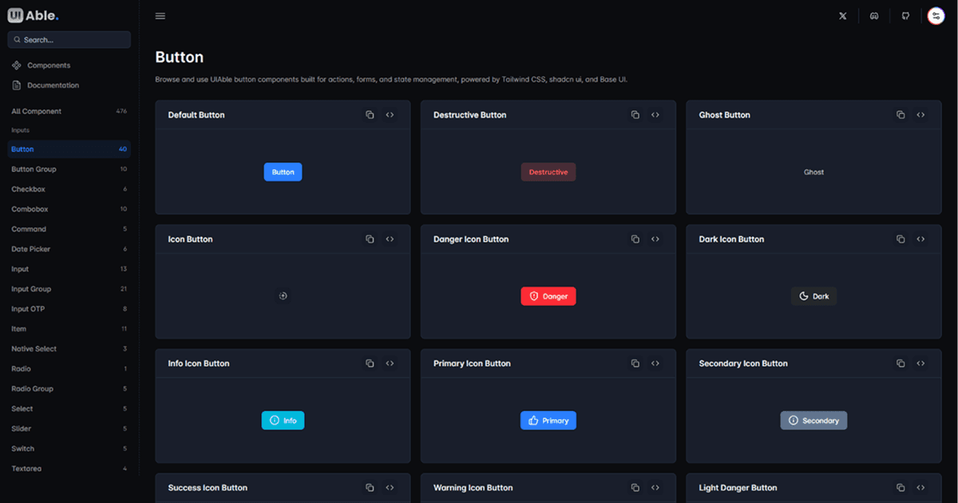
Task: View code for Warning Icon Button
Action: pos(655,488)
